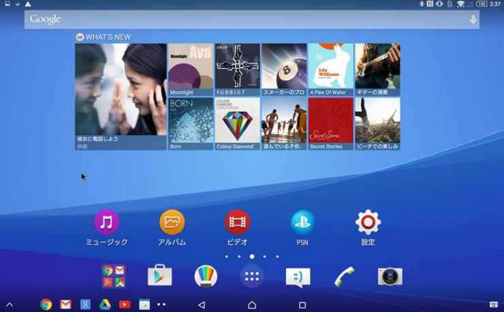Open the PSN PlayStation app
Viewport: 504px width, 312px height.
(x=302, y=222)
